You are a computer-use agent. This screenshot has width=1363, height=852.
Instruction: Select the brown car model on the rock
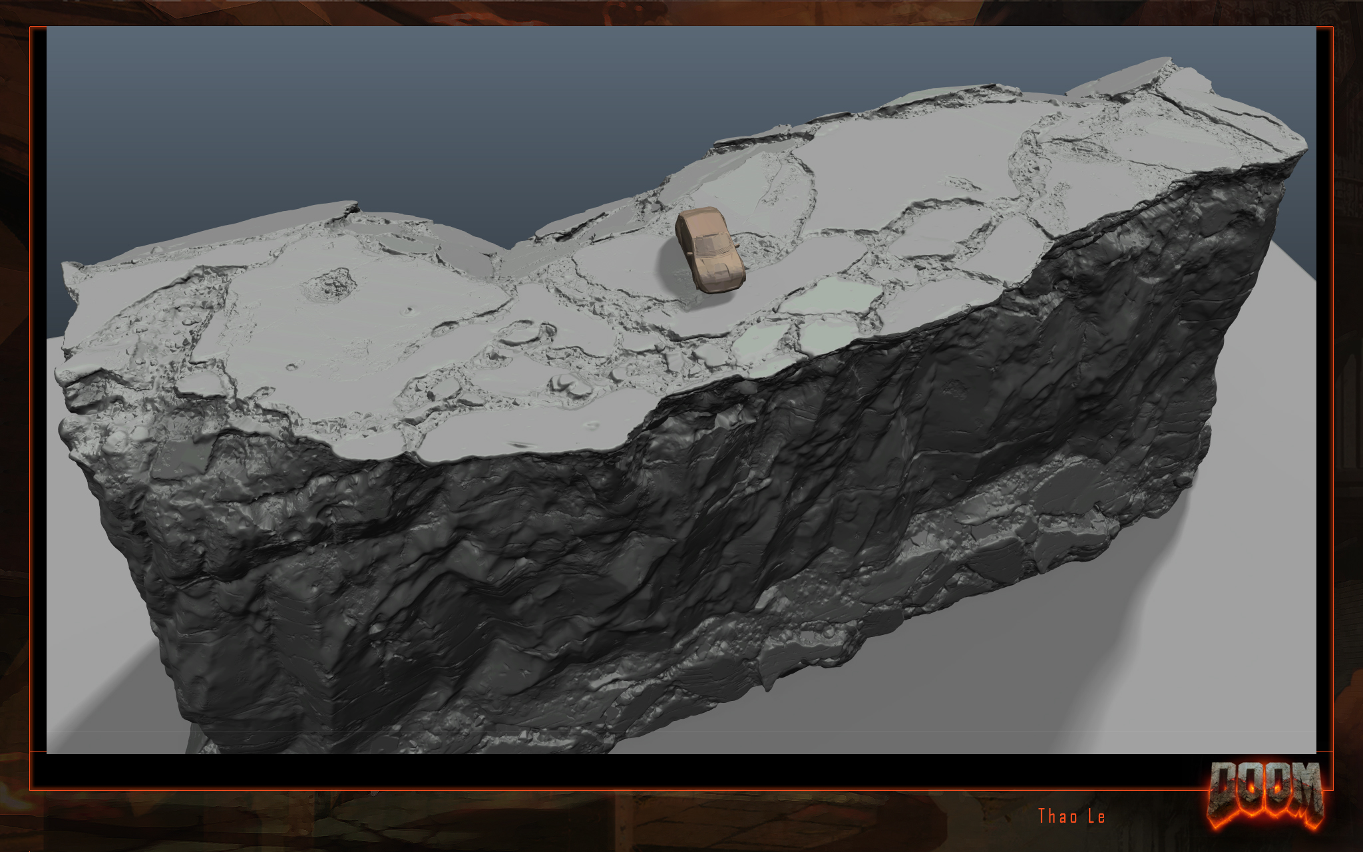tap(709, 249)
